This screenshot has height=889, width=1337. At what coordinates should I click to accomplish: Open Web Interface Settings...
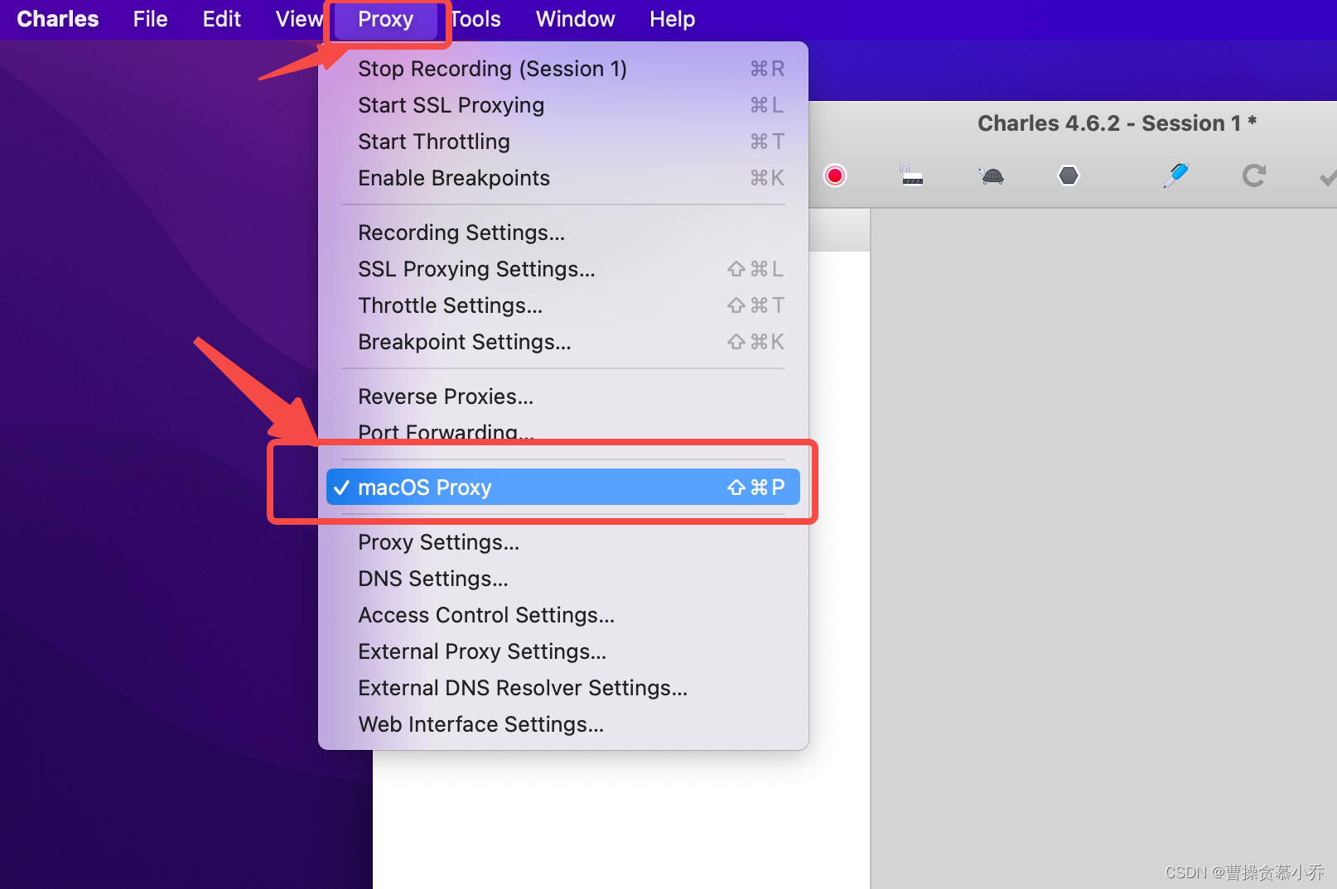[x=563, y=724]
